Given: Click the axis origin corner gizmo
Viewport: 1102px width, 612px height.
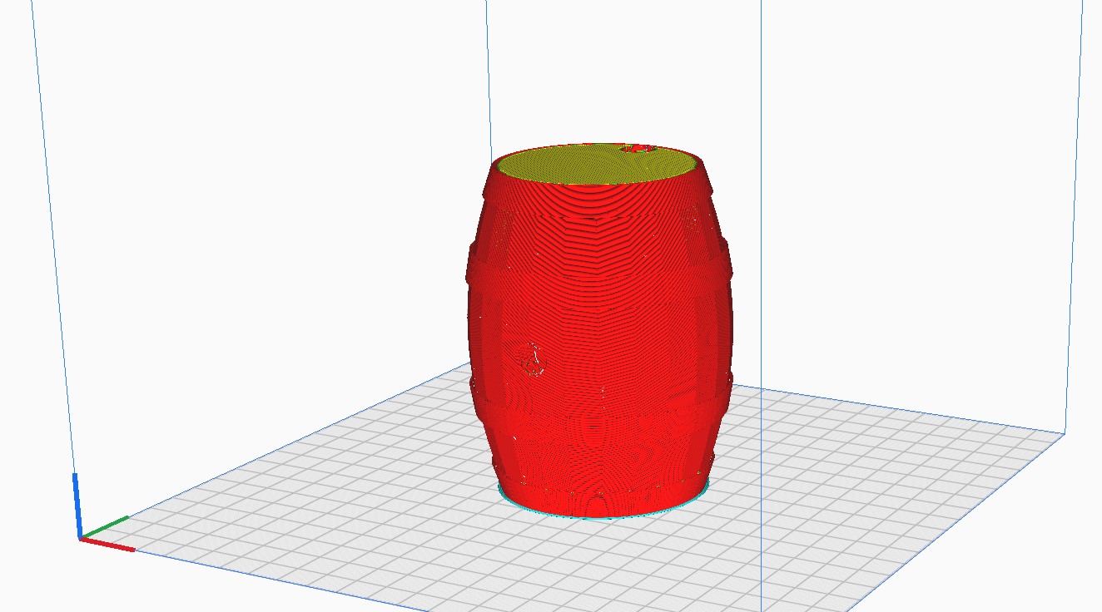Looking at the screenshot, I should point(82,536).
